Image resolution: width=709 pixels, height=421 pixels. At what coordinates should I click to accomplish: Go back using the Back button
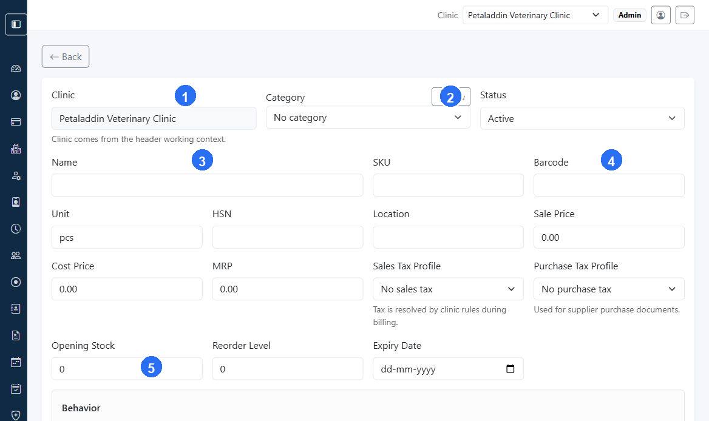tap(66, 56)
